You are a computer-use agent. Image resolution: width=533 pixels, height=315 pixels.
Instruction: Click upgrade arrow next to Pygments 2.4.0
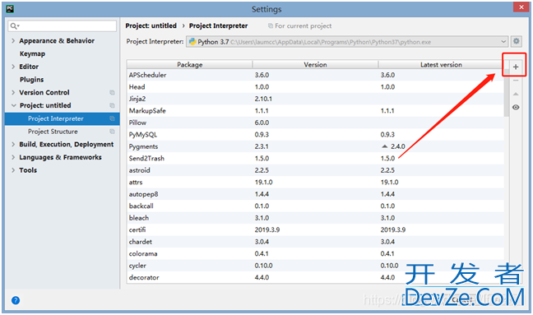(x=384, y=146)
